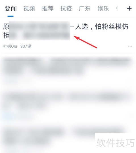The height and width of the screenshot is (153, 136).
Task: Tap the partially hidden tab after 娱乐
Action: (117, 9)
